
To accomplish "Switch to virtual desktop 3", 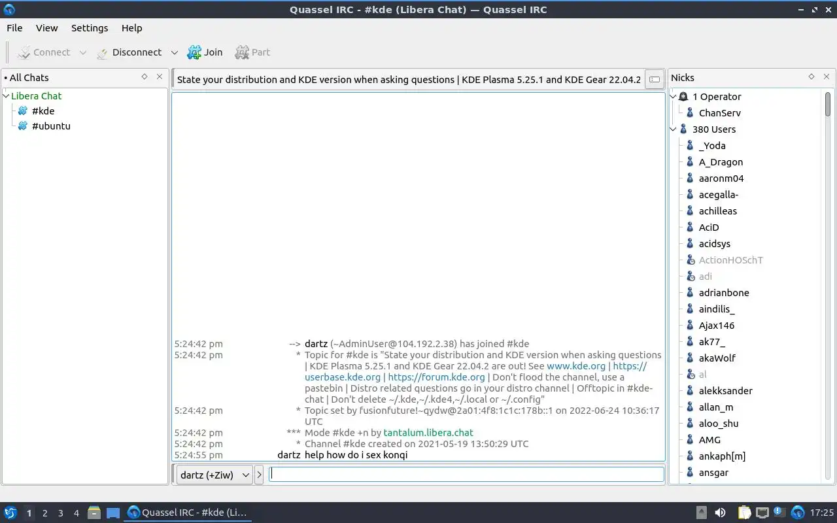I will [x=60, y=513].
